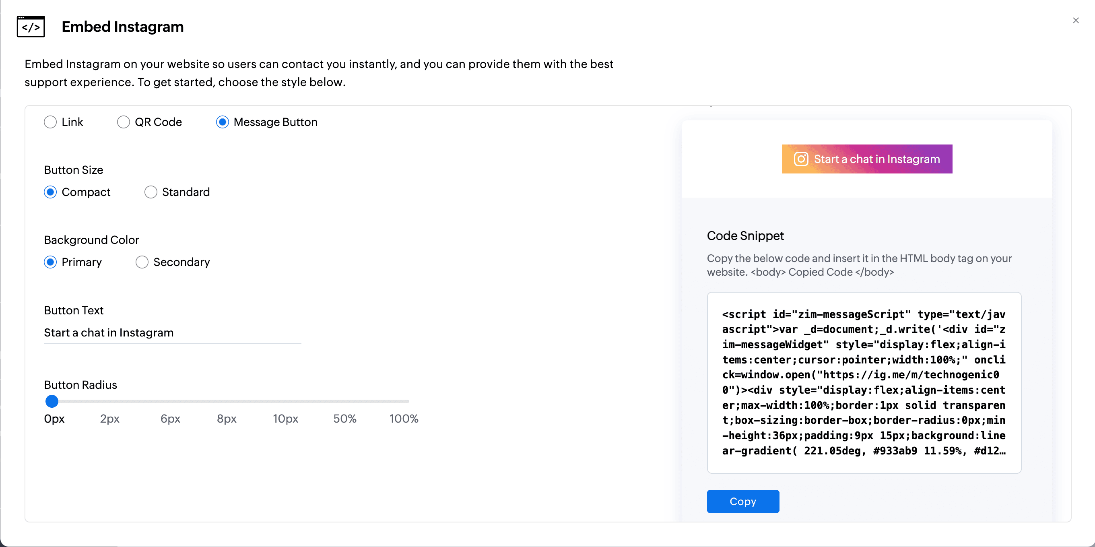Choose Secondary background color

142,262
